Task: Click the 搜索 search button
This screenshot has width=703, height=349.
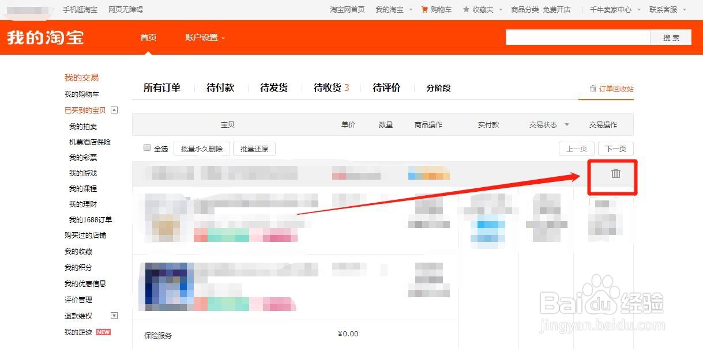Action: [671, 37]
